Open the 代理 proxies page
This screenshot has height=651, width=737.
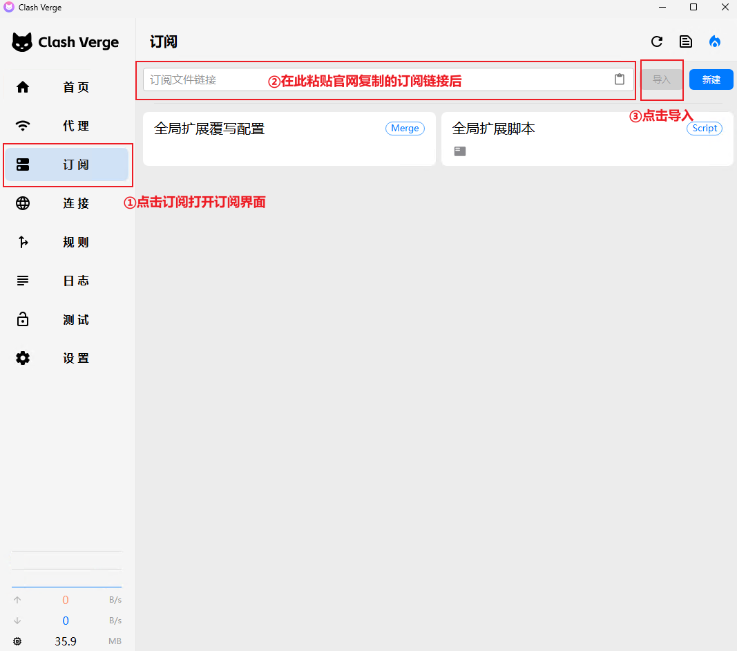66,126
